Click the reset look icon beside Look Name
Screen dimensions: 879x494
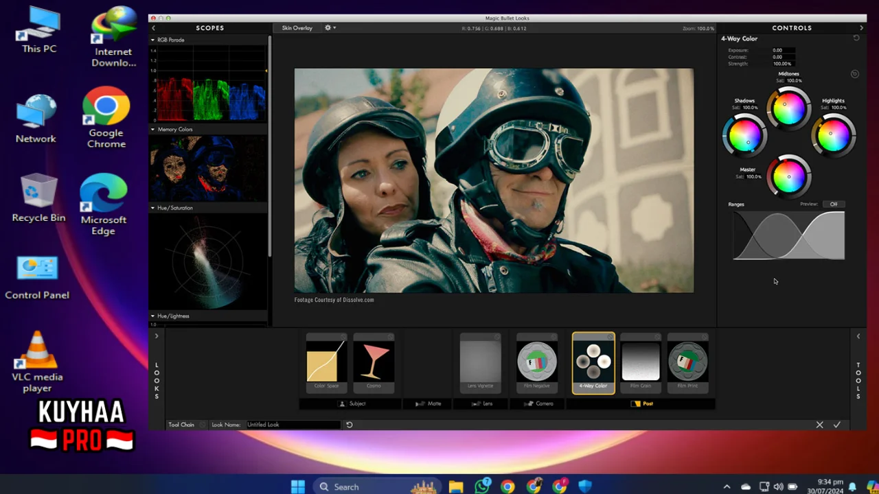[349, 425]
